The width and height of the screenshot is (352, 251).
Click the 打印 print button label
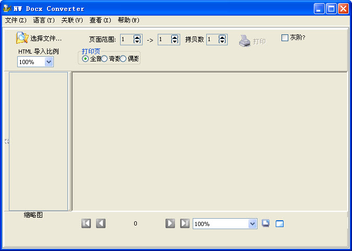point(259,42)
